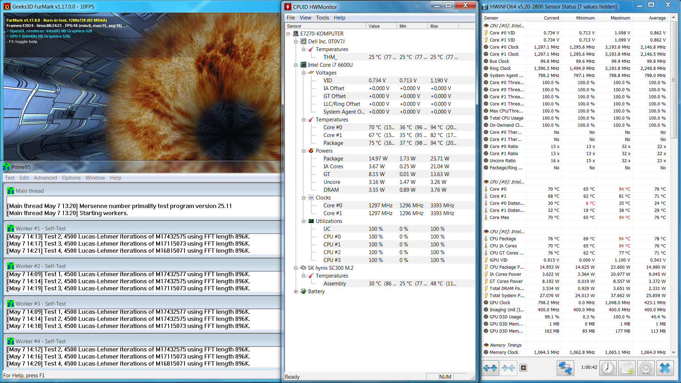Collapse the E7270-KOMPUTER root node
This screenshot has width=681, height=383.
[288, 34]
